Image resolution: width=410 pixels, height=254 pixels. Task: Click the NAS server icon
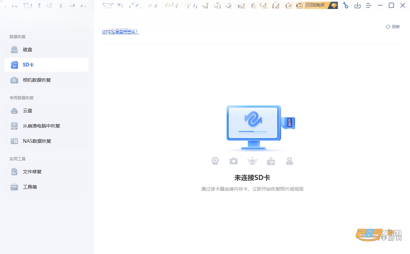pos(14,141)
